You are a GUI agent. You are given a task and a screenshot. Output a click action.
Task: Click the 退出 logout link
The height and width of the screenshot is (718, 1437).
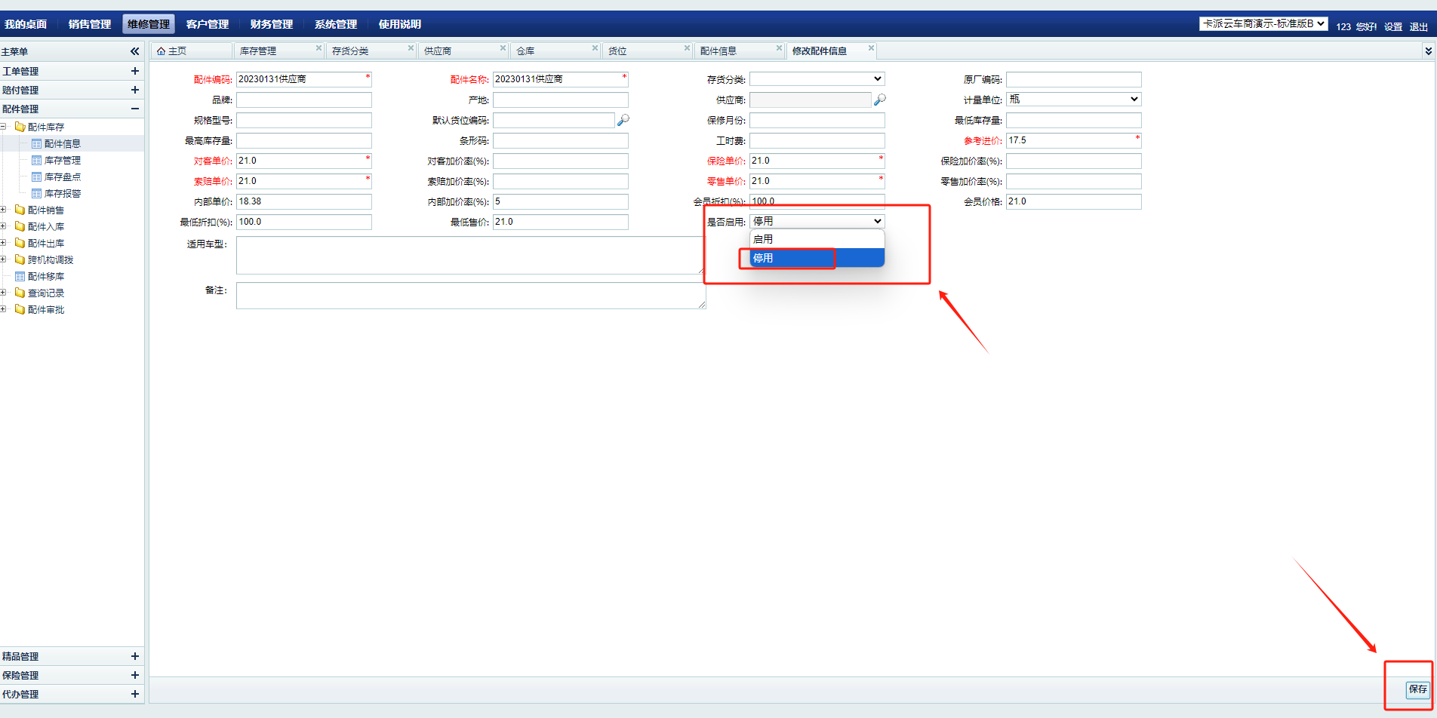click(x=1418, y=27)
